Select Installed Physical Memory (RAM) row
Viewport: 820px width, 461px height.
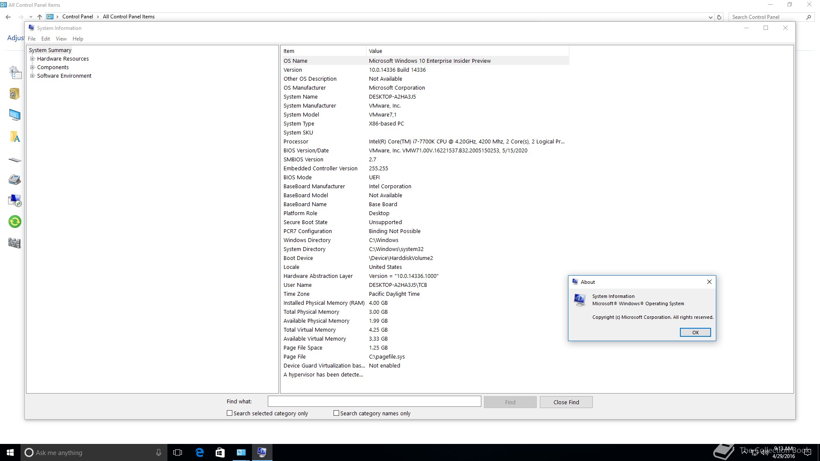pos(425,303)
